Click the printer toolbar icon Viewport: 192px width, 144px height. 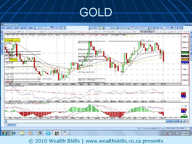tap(128, 28)
